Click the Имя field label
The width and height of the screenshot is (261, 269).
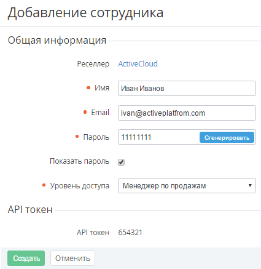102,88
